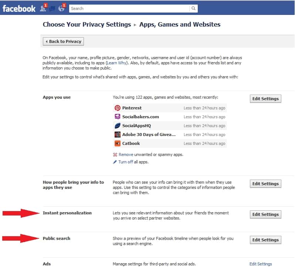Edit Settings for Public search

pyautogui.click(x=265, y=240)
